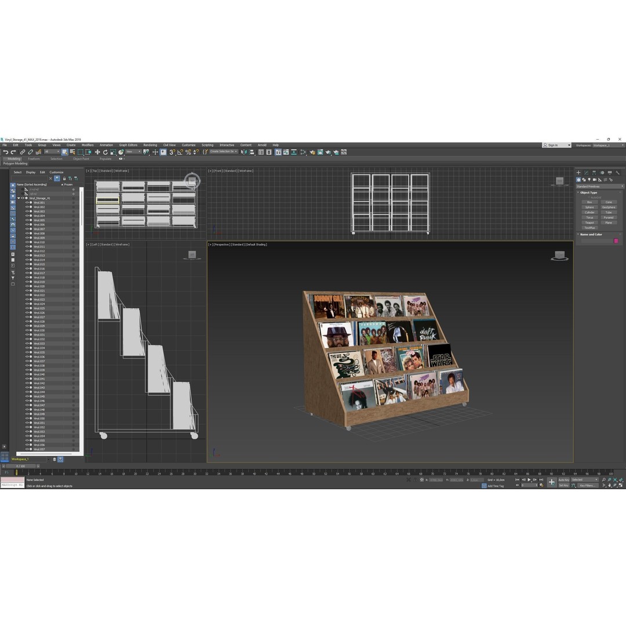Click the Undo arrow in main toolbar
This screenshot has width=626, height=626.
pyautogui.click(x=5, y=152)
